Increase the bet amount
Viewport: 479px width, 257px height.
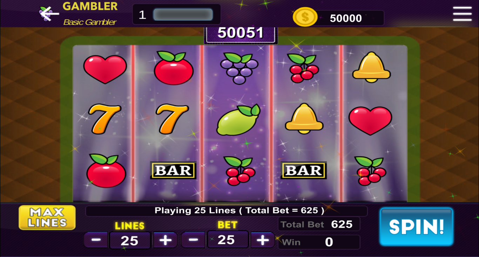click(262, 240)
